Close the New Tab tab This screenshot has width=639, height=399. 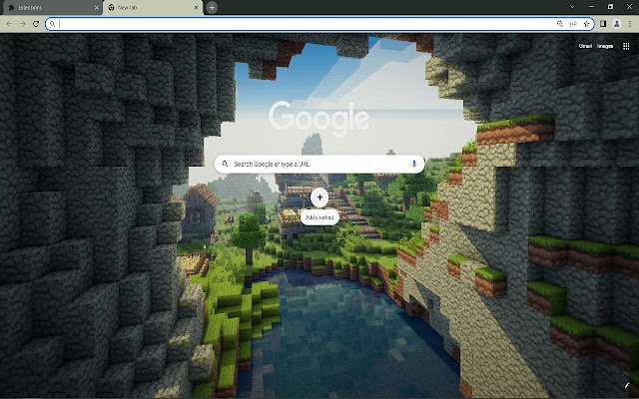click(x=197, y=7)
